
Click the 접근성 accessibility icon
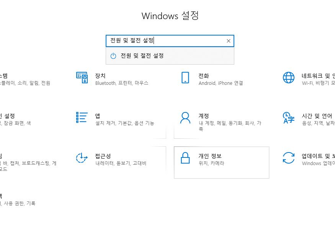tap(82, 158)
